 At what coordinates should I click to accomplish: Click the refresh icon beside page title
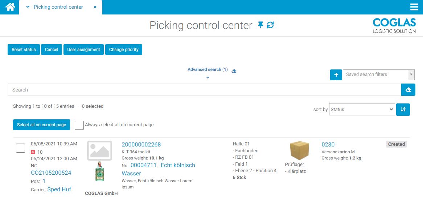click(x=270, y=25)
